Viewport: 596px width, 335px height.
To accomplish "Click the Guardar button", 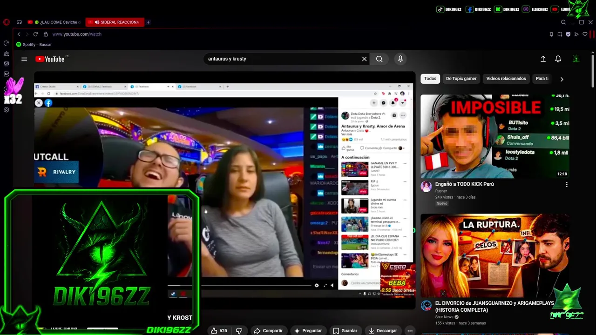I will 345,331.
